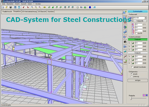Select the Linienzug insert mode radio button
Image resolution: width=149 pixels, height=107 pixels.
(x=132, y=76)
